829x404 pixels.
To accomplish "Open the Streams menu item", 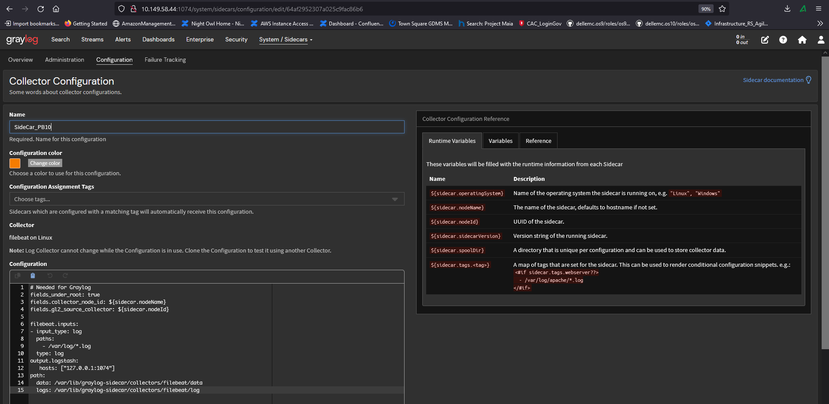I will (92, 40).
